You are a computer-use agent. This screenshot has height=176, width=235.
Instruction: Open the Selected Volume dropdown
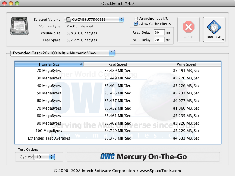click(x=94, y=20)
